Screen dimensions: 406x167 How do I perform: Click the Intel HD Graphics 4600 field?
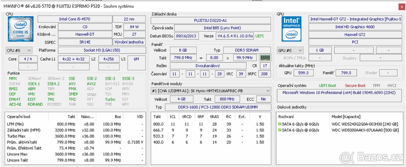(x=355, y=27)
